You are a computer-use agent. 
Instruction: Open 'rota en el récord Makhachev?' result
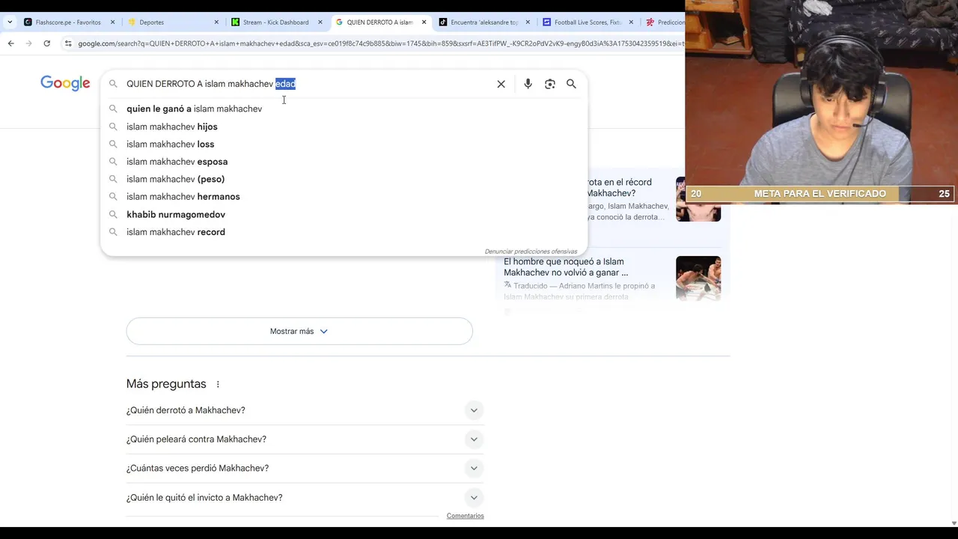click(x=619, y=187)
